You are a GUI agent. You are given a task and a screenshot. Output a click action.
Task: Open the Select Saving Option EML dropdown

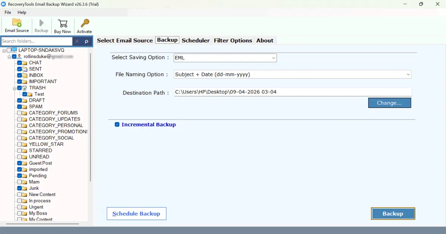pos(225,58)
